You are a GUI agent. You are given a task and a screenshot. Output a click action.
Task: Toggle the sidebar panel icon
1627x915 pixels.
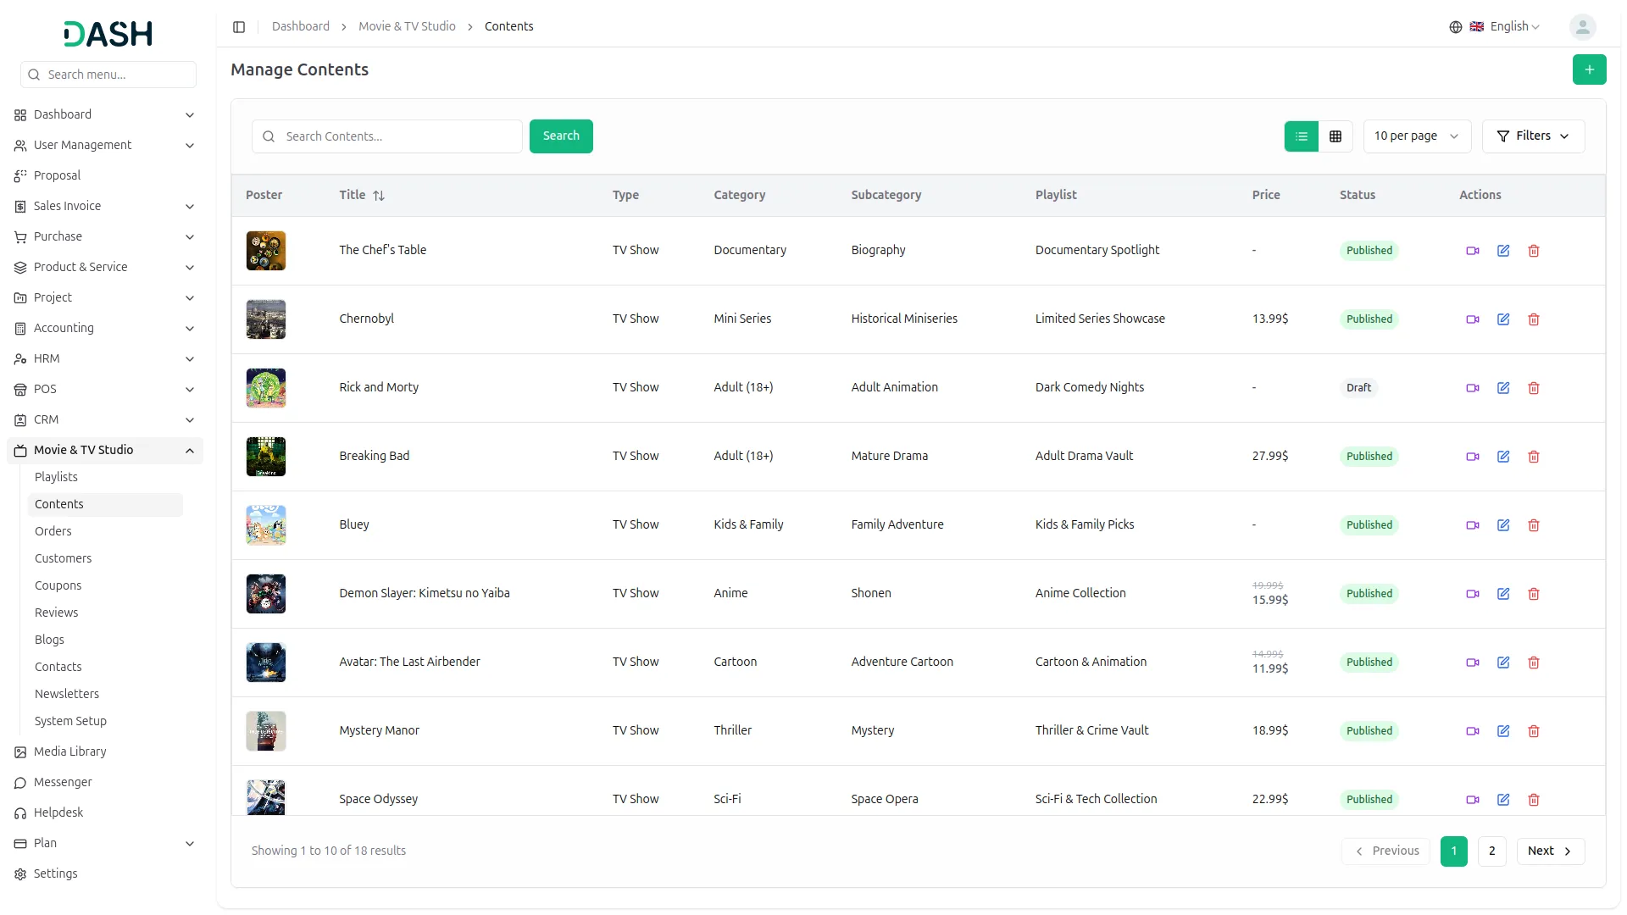239,27
